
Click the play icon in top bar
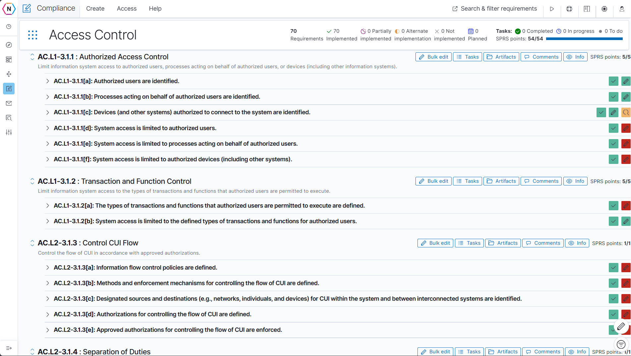coord(552,9)
